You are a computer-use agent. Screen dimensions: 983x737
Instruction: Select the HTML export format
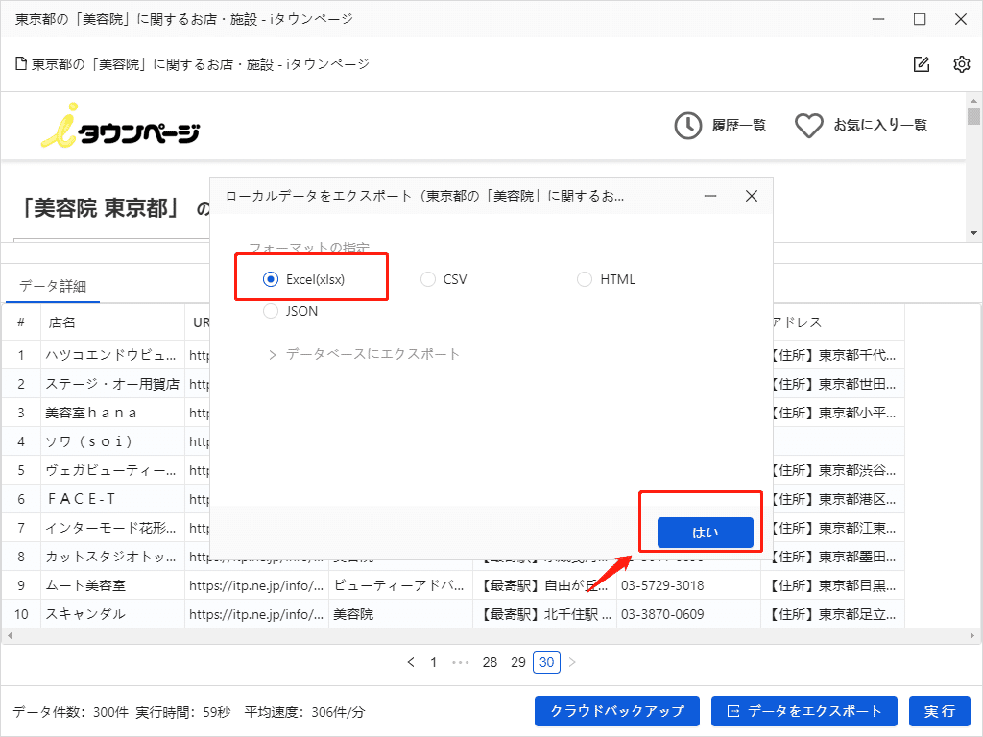[x=585, y=279]
